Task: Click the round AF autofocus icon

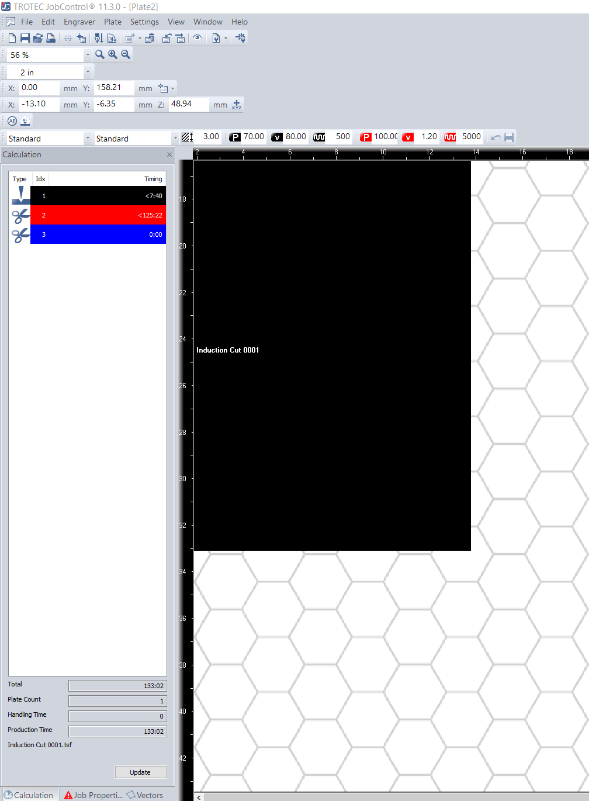Action: pos(12,121)
